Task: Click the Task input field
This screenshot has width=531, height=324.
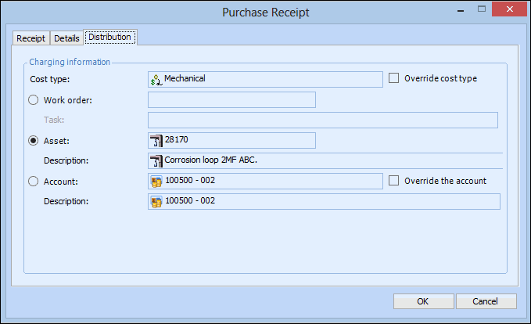Action: (322, 120)
